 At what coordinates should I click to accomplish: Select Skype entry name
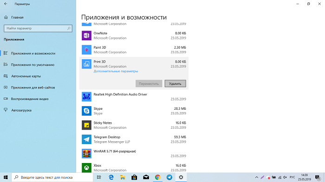tap(98, 108)
